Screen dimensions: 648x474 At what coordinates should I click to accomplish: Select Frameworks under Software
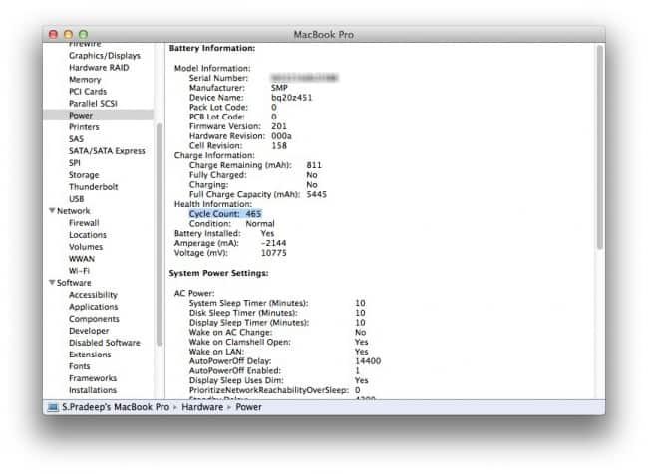[x=93, y=378]
